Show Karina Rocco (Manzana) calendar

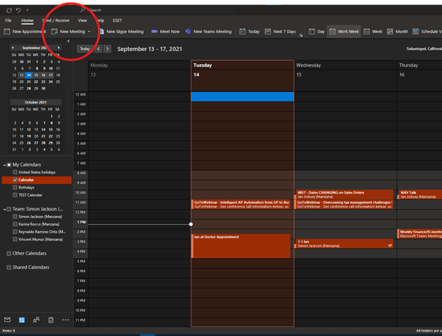(15, 224)
